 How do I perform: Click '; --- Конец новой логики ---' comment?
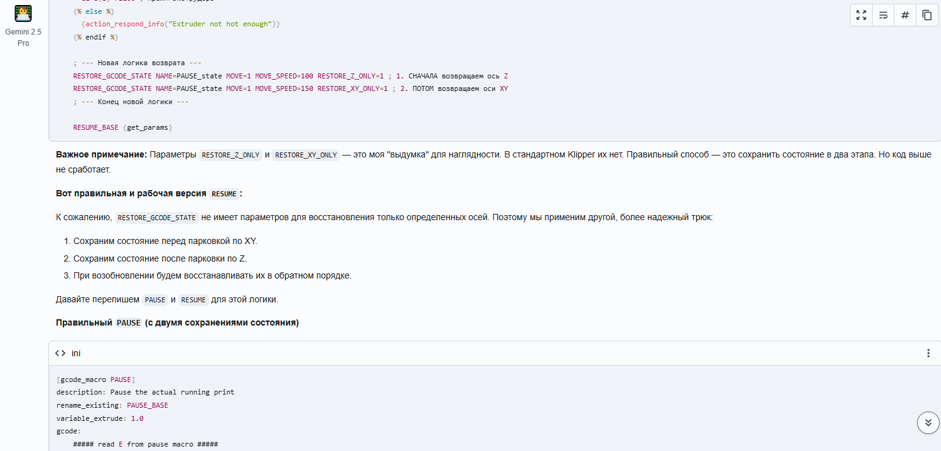(131, 102)
